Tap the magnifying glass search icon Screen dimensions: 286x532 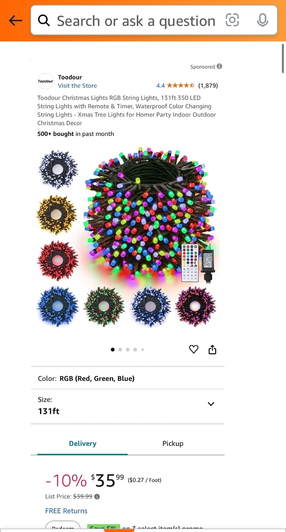(44, 21)
